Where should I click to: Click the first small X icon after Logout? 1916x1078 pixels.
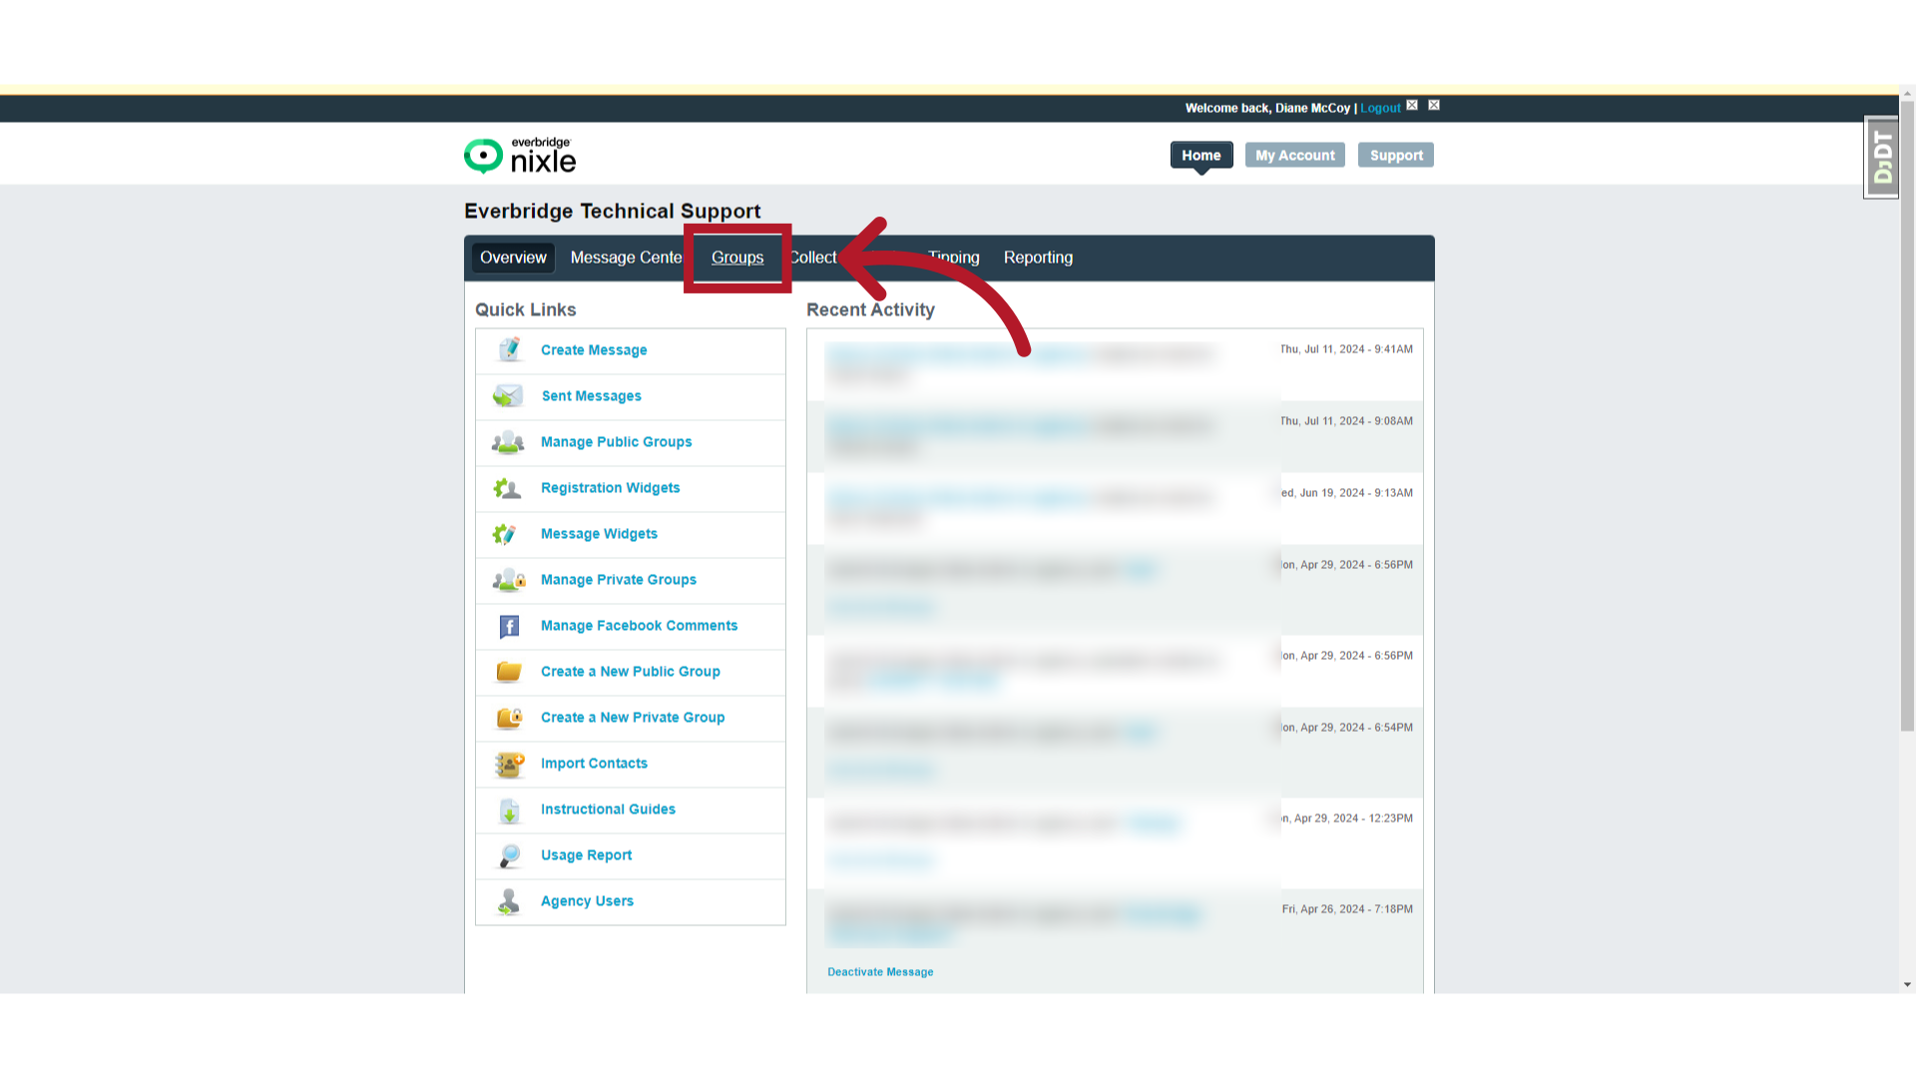tap(1412, 105)
